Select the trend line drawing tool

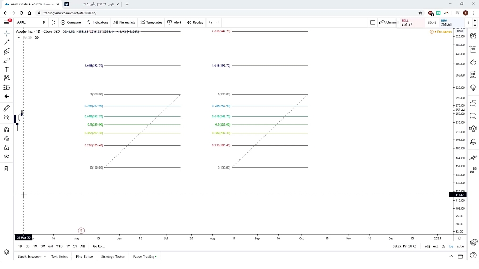(x=6, y=43)
